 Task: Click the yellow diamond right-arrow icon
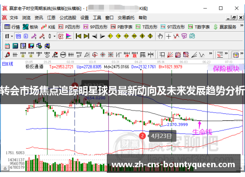click(x=119, y=36)
